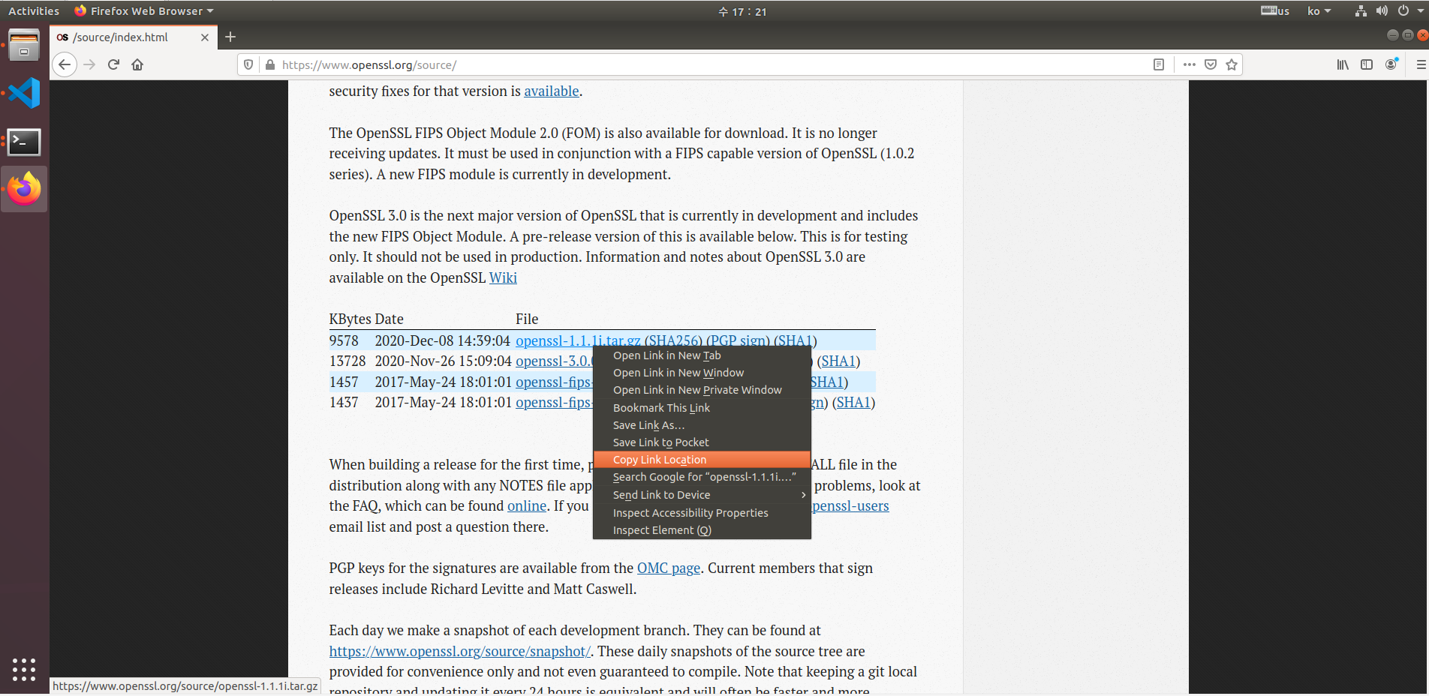Image resolution: width=1429 pixels, height=696 pixels.
Task: Open the Library history and bookmarks
Action: click(x=1343, y=64)
